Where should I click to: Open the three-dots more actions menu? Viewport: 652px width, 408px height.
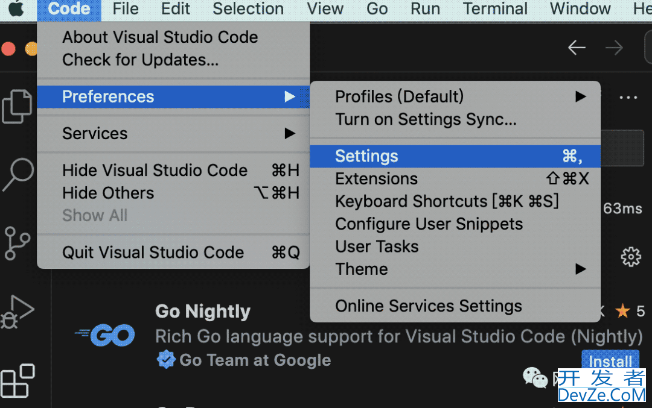click(628, 98)
